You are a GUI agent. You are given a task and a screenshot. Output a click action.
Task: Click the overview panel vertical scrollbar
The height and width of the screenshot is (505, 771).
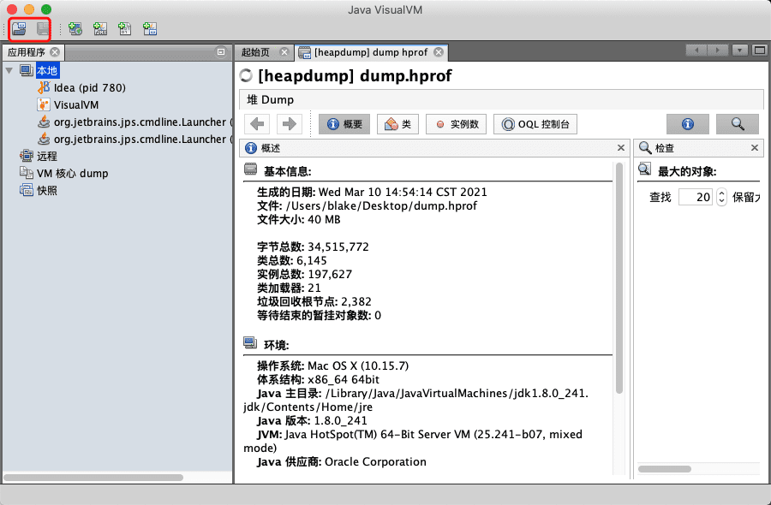[x=619, y=278]
